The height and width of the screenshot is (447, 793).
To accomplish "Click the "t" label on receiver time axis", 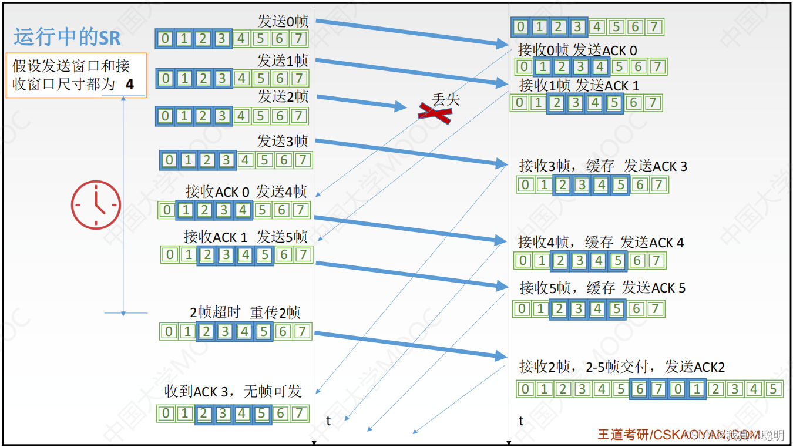I will click(x=521, y=421).
